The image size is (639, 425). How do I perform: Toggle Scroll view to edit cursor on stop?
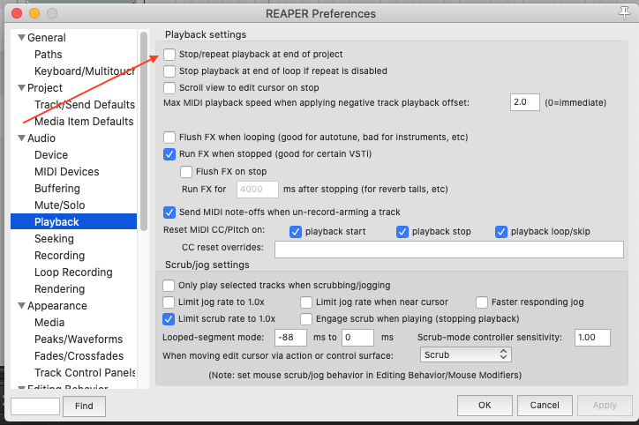[169, 87]
